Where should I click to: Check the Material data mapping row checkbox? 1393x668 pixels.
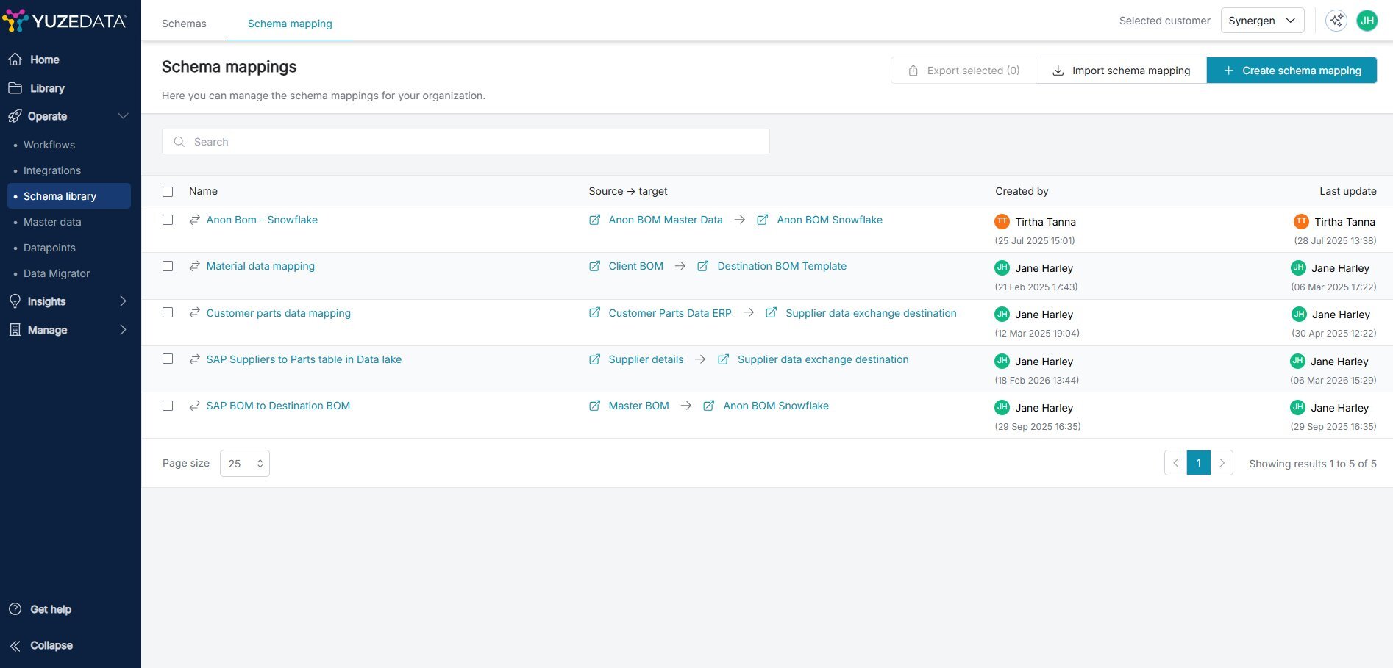coord(168,266)
